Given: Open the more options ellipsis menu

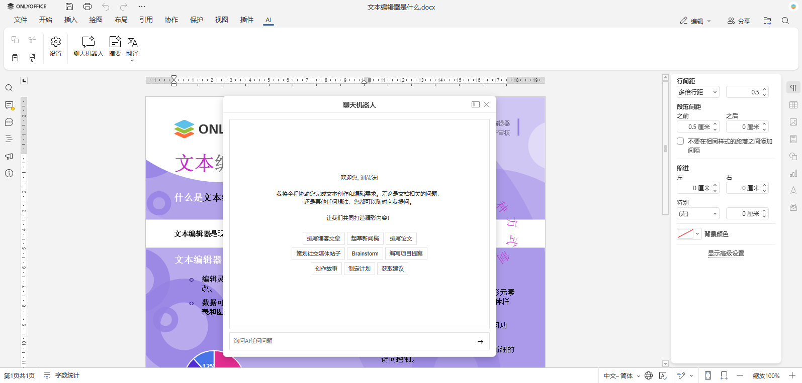Looking at the screenshot, I should tap(142, 7).
